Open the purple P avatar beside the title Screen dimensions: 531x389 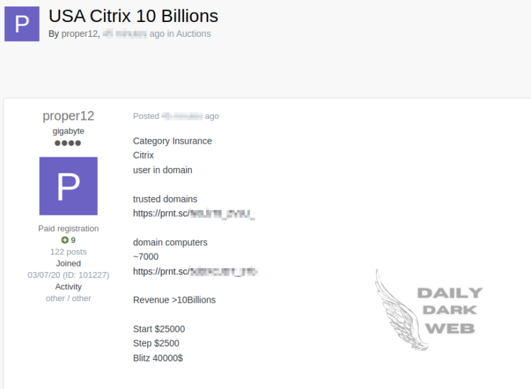coord(22,23)
